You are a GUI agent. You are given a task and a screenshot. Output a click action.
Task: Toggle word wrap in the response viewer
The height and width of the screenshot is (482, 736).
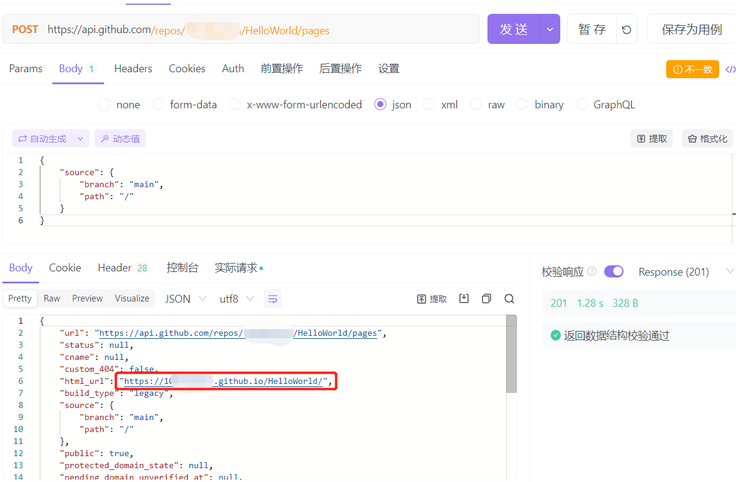pos(272,298)
